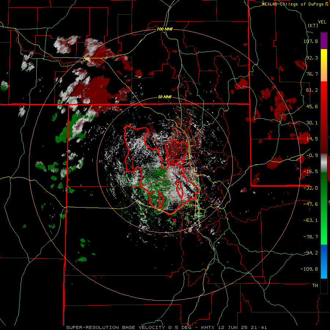Pick the black TH segment of color bar
Screen dimensions: 330x330
coord(324,286)
